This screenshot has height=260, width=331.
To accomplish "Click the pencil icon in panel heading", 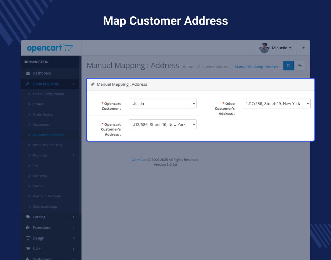I will (93, 84).
